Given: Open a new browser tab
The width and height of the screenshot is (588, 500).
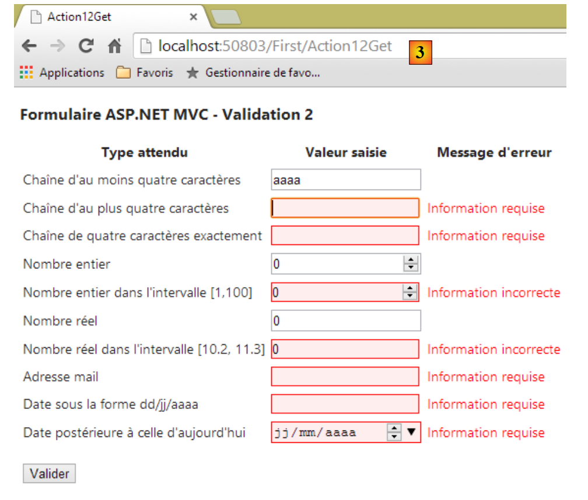Looking at the screenshot, I should click(x=226, y=18).
